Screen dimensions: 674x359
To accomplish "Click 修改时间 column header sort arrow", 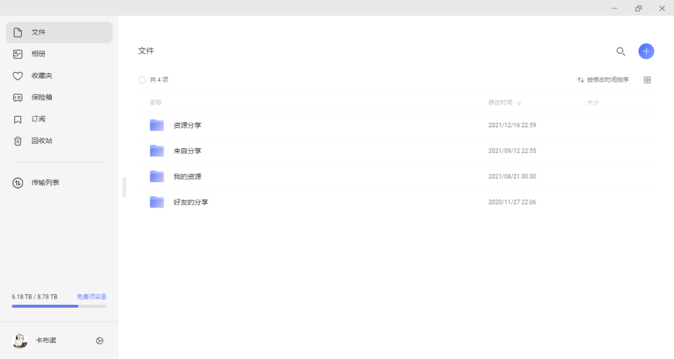I will 519,103.
